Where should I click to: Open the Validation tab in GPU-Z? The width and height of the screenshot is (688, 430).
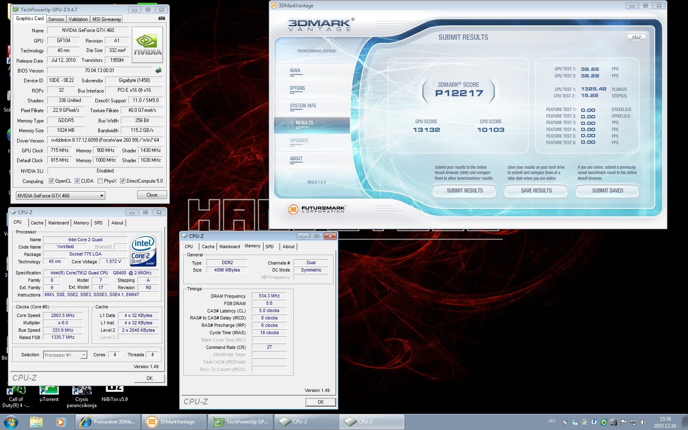[x=78, y=19]
